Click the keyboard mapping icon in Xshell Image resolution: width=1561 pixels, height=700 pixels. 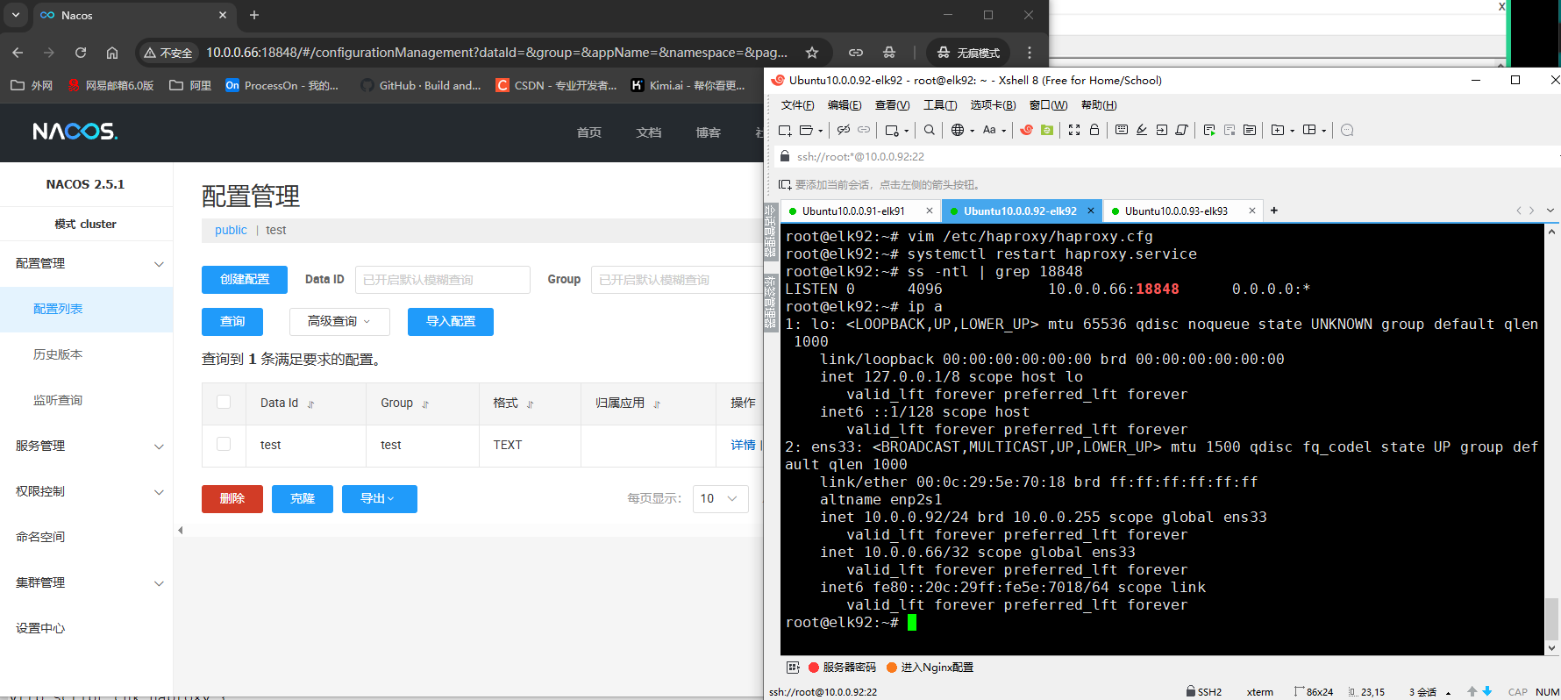[1122, 130]
